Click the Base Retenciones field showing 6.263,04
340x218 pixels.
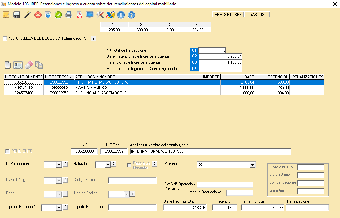pos(220,56)
